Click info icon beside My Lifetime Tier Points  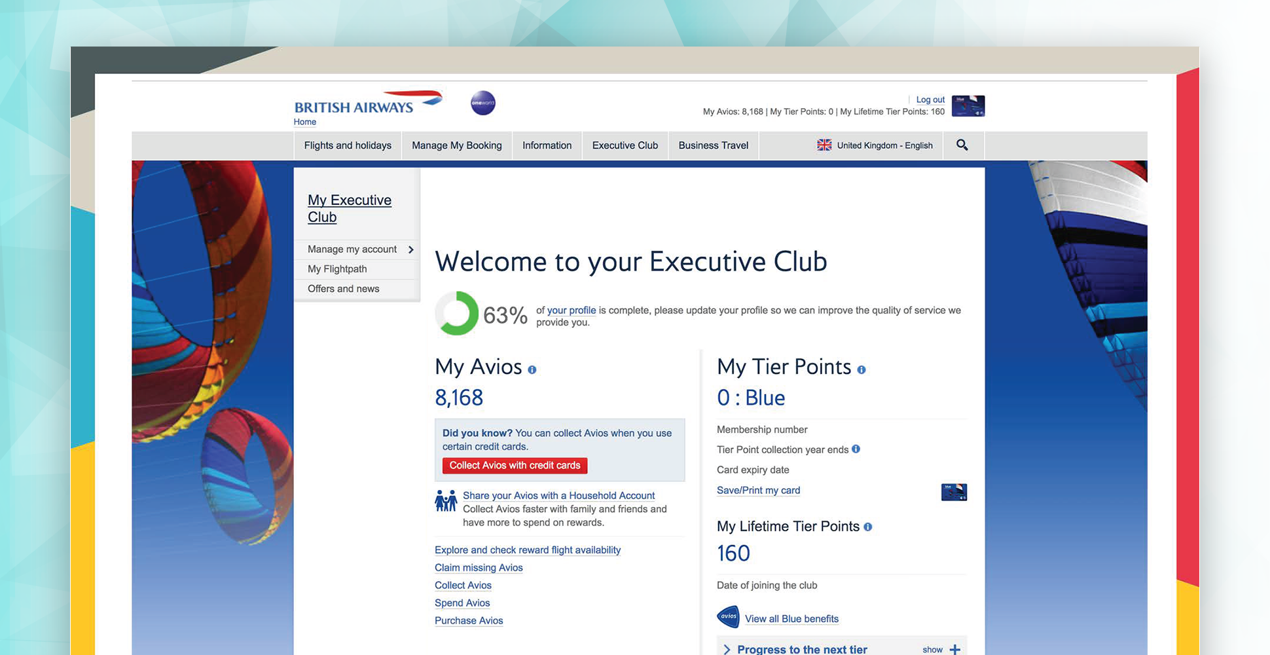coord(868,527)
